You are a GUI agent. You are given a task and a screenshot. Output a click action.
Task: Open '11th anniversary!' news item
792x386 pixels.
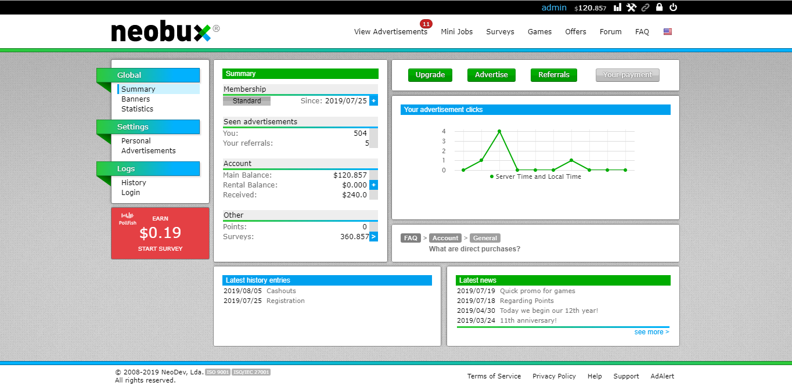(528, 320)
